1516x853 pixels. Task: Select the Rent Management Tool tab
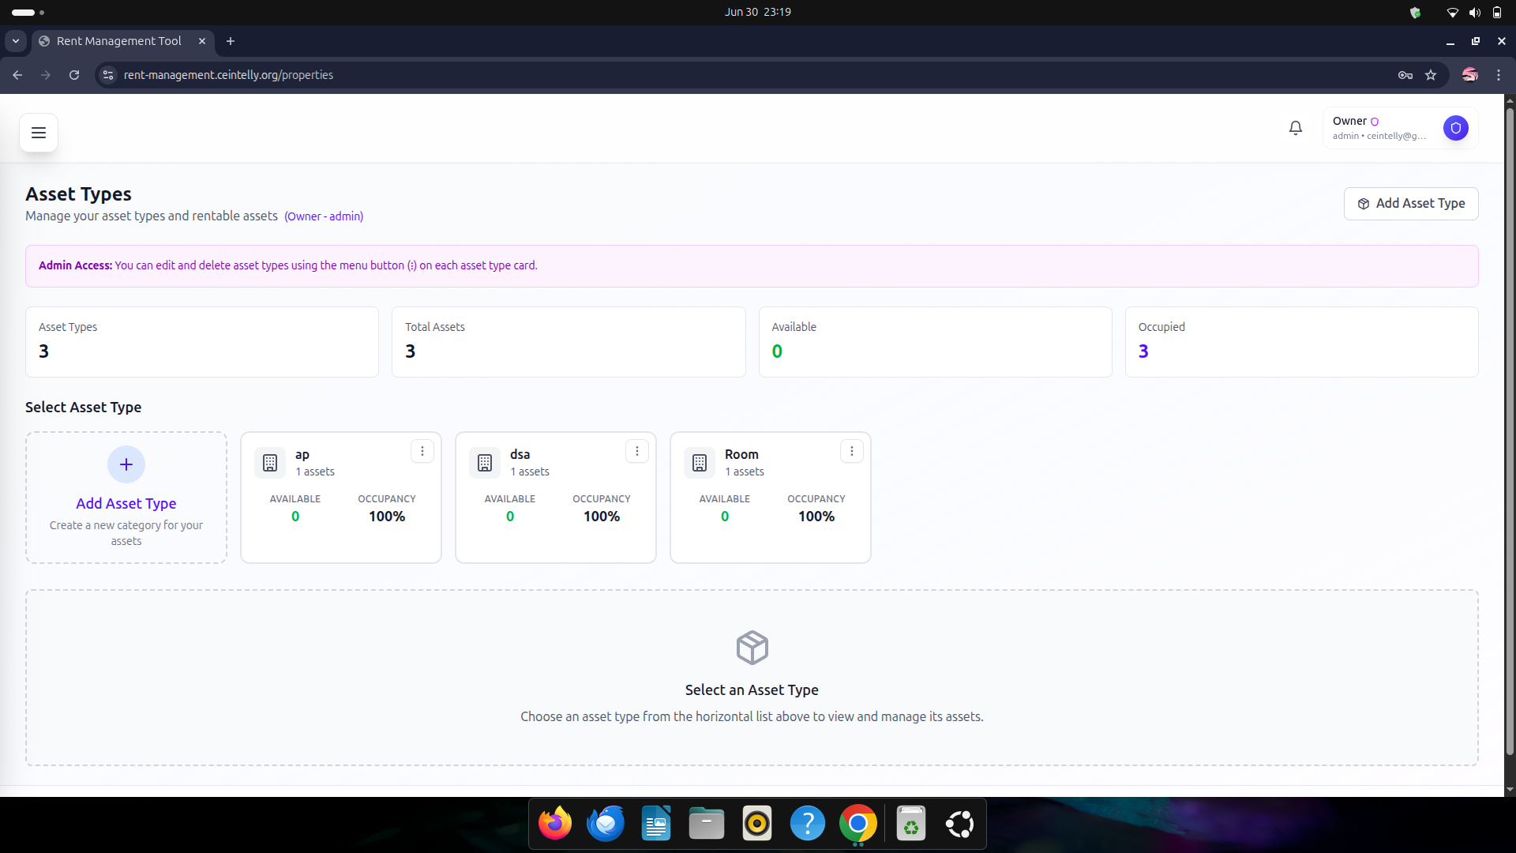click(x=118, y=41)
